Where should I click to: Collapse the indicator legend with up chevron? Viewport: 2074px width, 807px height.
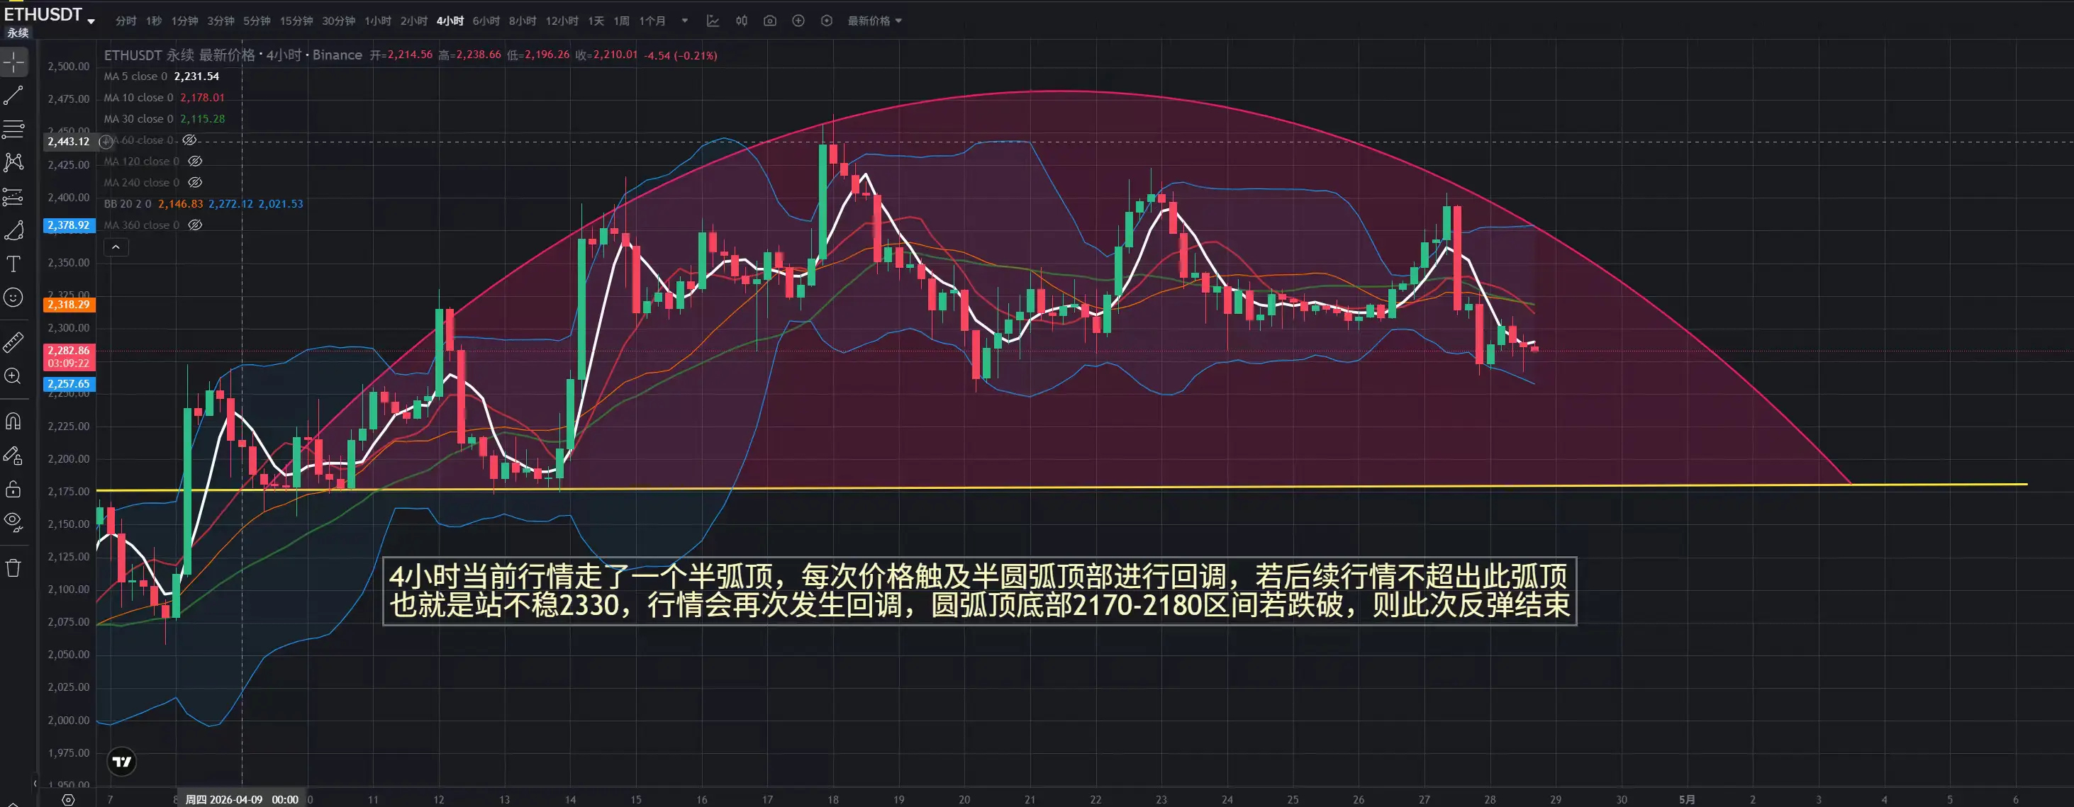(116, 247)
